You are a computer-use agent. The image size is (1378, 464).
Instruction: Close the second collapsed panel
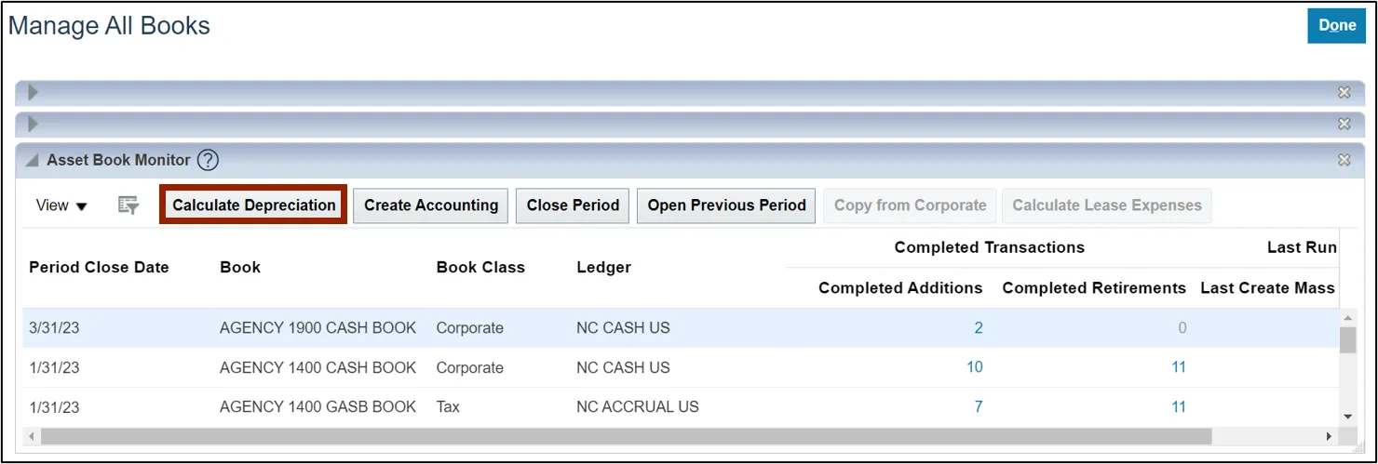(1344, 124)
